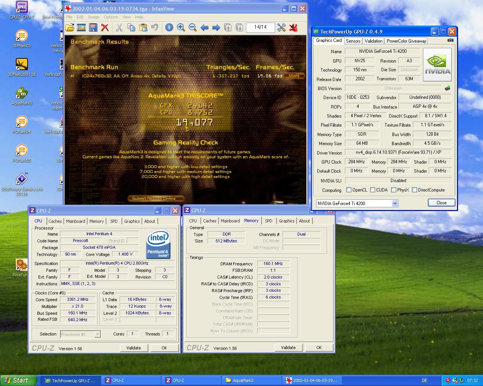Show image information with the blue info icon

coord(169,27)
